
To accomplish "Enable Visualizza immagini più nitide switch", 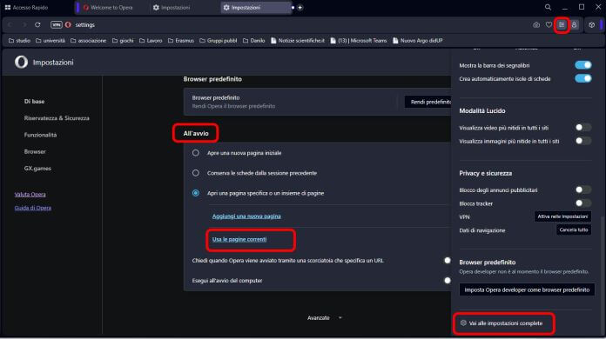I will pos(582,141).
